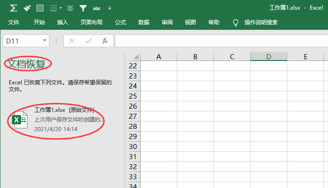This screenshot has width=328, height=188.
Task: Click the Cancel X formula button
Action: 72,41
